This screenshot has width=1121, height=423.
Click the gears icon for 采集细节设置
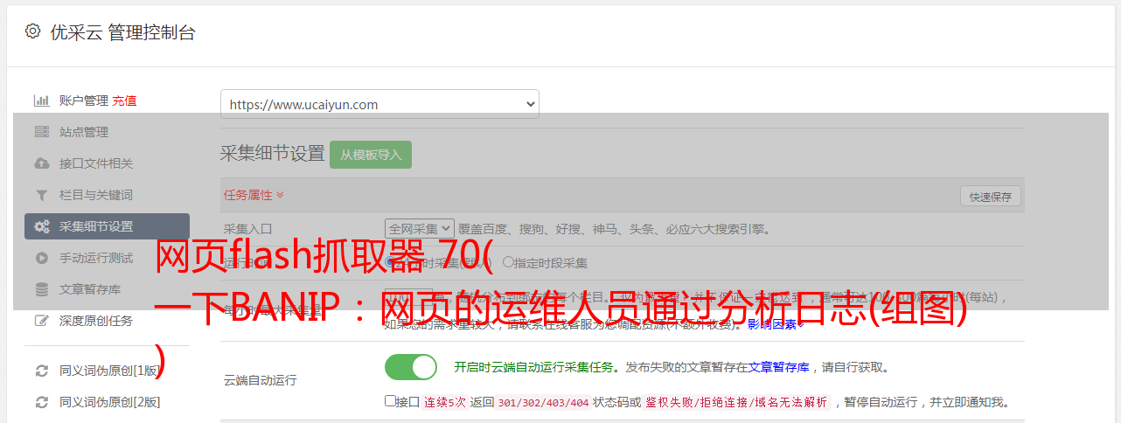41,226
